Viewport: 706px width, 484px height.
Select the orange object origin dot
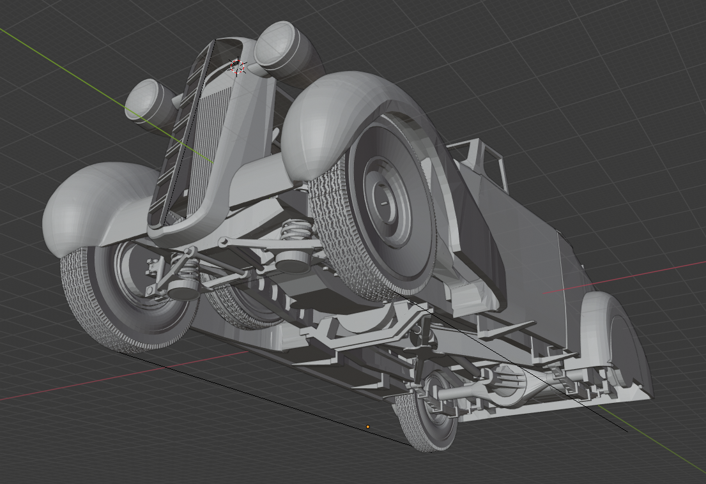tap(368, 427)
